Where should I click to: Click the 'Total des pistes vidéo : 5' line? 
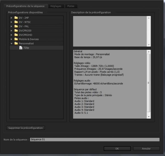pyautogui.click(x=88, y=92)
